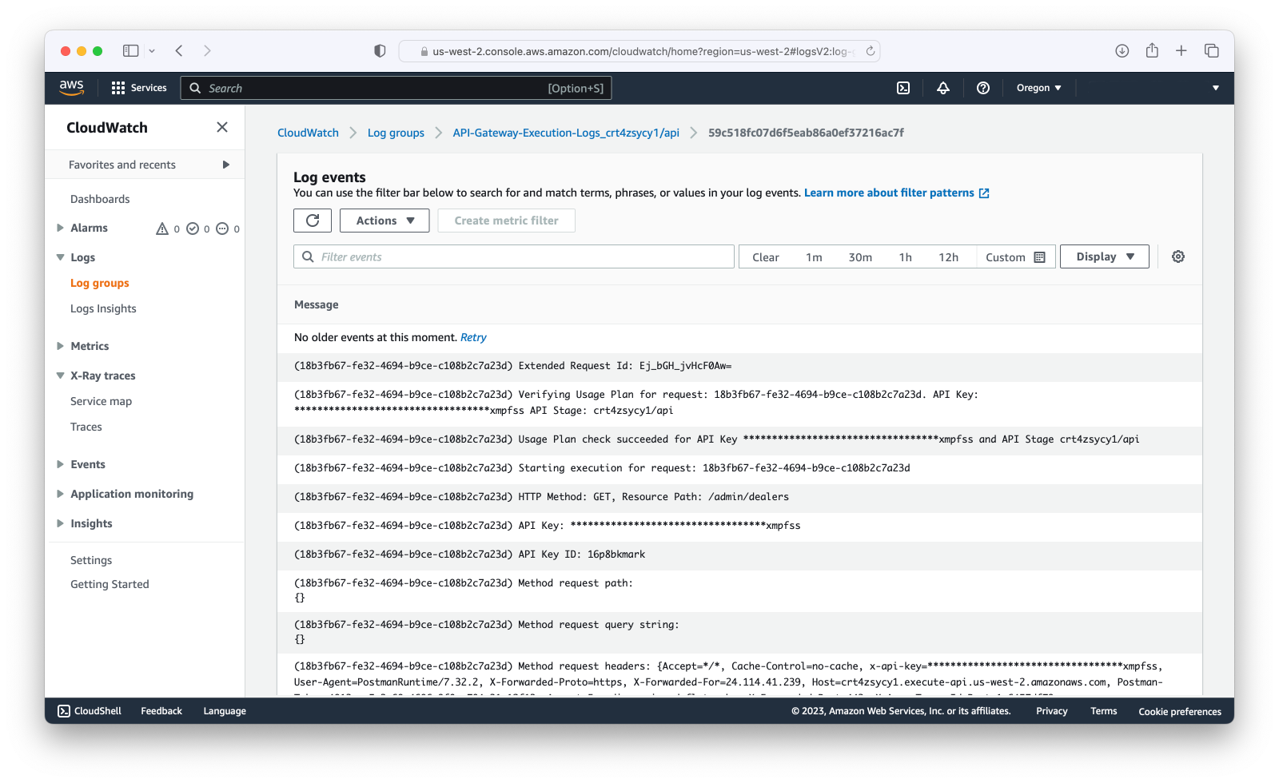Click the Filter events search field
This screenshot has height=783, width=1279.
coord(514,256)
